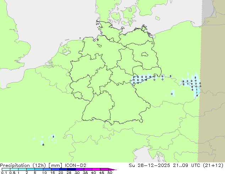Click the 5 to 10 mm legend swatch

tap(39, 169)
